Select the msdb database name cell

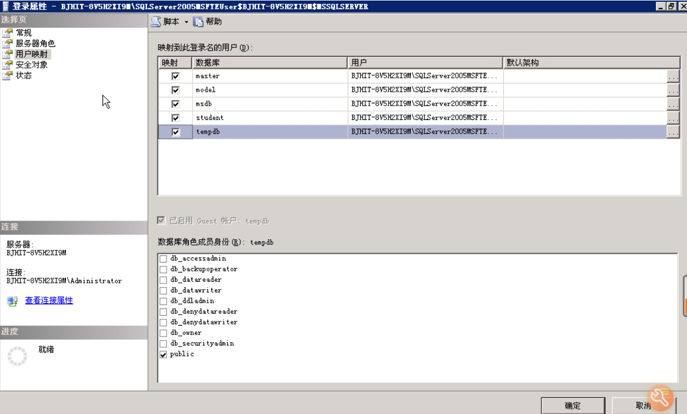pyautogui.click(x=270, y=104)
